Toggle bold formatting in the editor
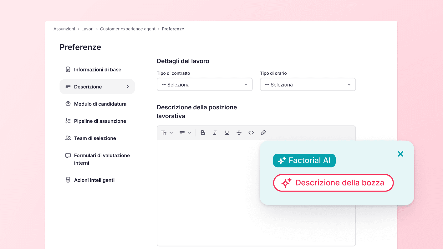Image resolution: width=443 pixels, height=249 pixels. pos(203,132)
